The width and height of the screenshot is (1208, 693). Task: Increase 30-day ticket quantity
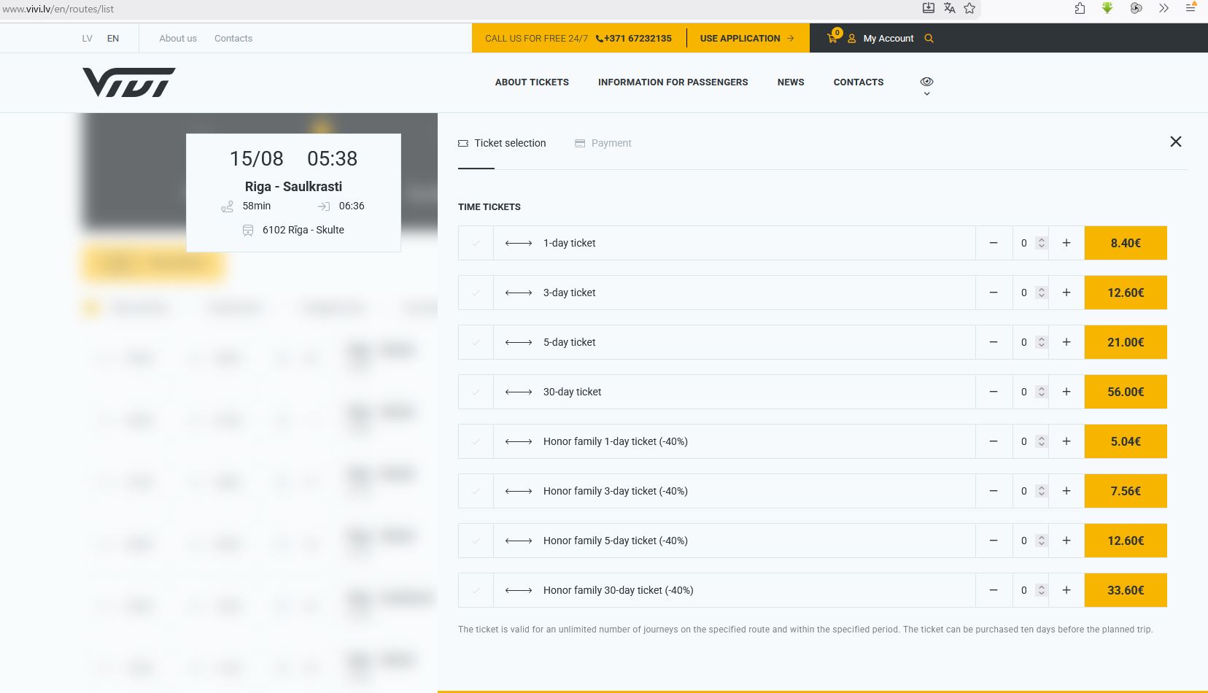pyautogui.click(x=1066, y=392)
